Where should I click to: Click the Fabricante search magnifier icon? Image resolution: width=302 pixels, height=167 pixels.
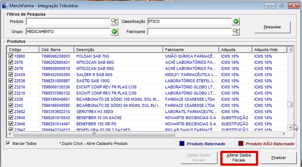coord(236,31)
